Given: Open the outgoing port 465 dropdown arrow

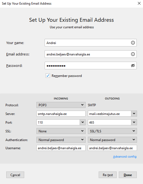Looking at the screenshot, I should 134,122.
